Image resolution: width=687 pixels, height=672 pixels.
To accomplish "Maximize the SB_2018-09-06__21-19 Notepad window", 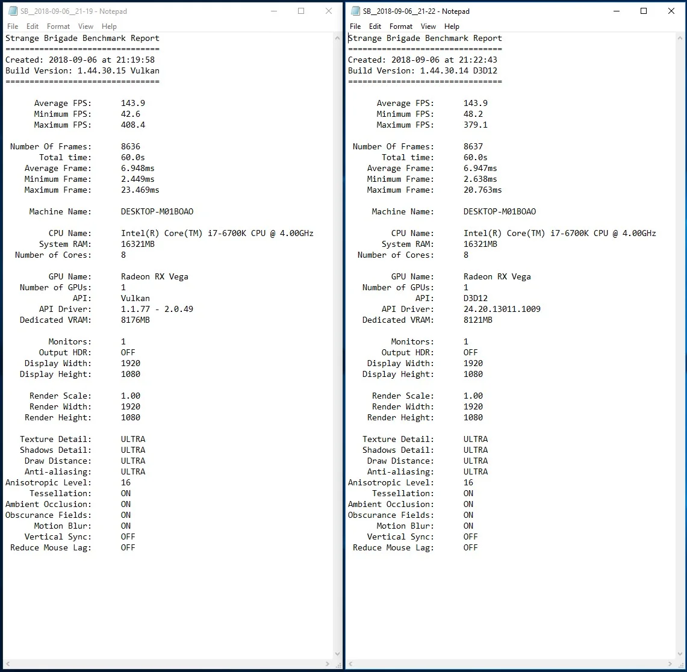I will point(301,11).
